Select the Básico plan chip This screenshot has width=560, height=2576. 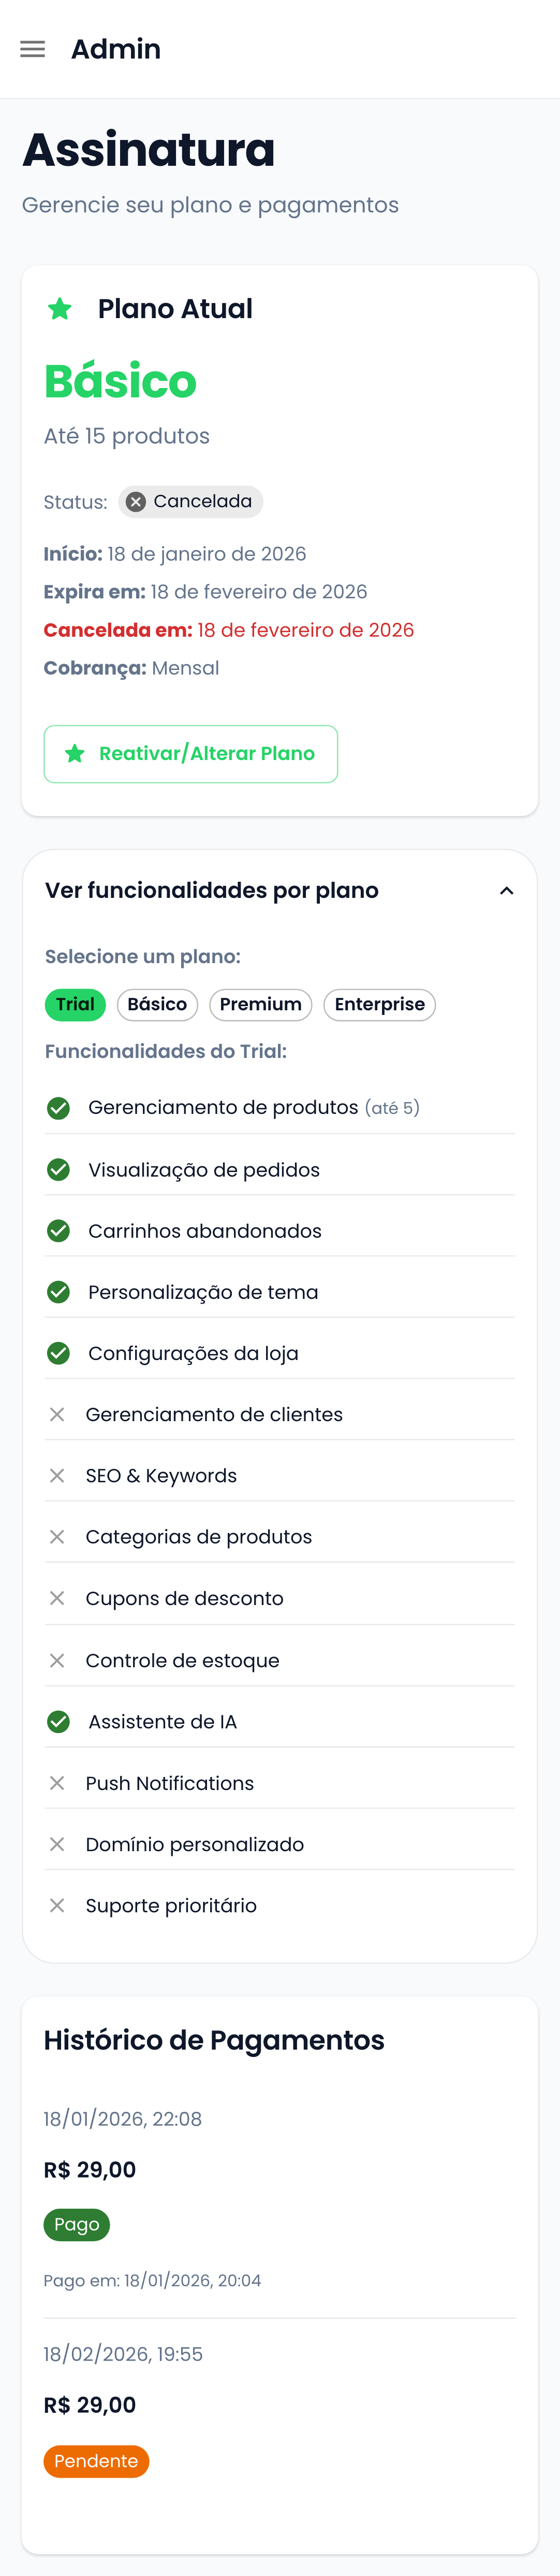click(x=157, y=1005)
